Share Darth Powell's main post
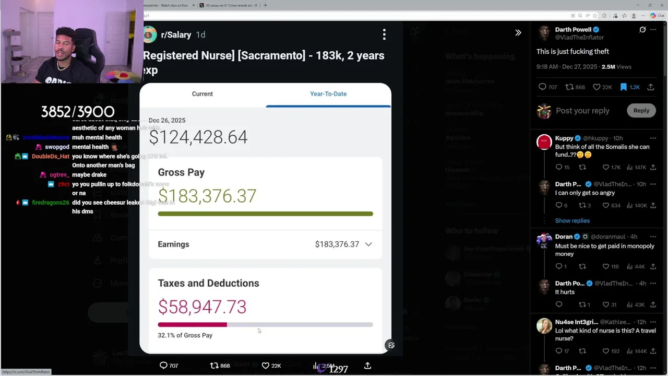 point(651,87)
